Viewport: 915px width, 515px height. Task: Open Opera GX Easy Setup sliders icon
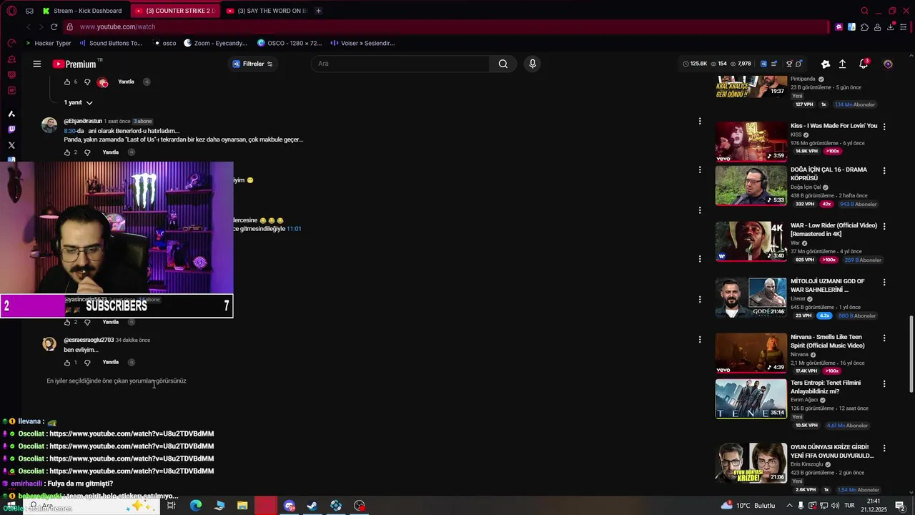[x=904, y=27]
